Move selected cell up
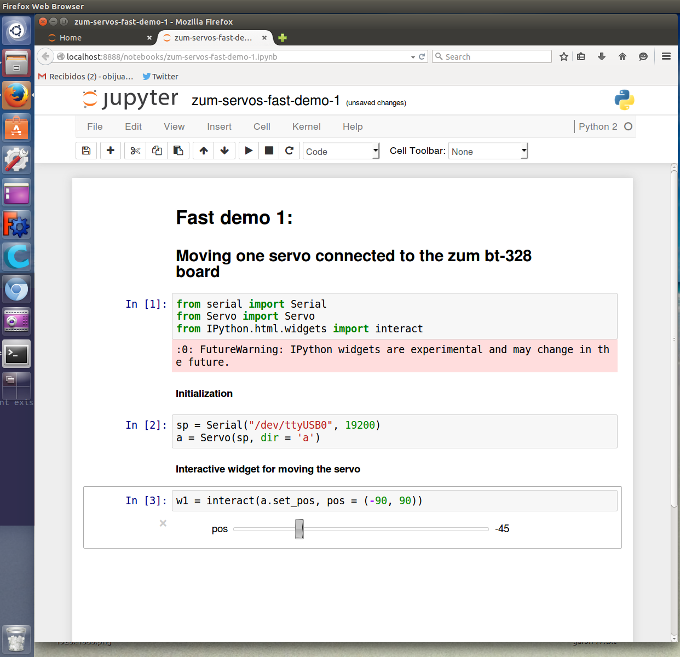The height and width of the screenshot is (657, 680). tap(204, 151)
